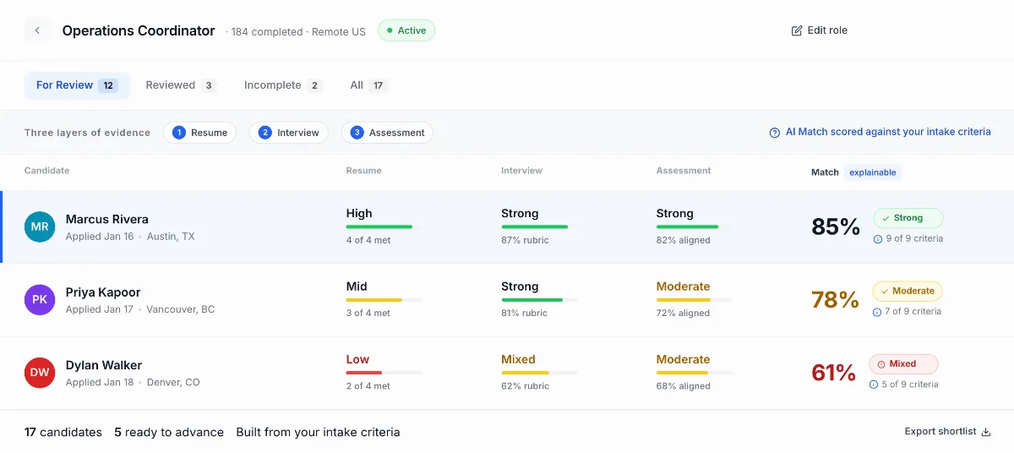Viewport: 1014px width, 453px height.
Task: Open candidate name Marcus Rivera
Action: (x=107, y=220)
